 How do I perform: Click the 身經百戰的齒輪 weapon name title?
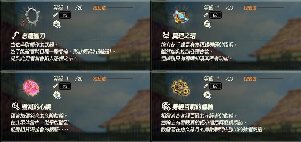tap(193, 107)
